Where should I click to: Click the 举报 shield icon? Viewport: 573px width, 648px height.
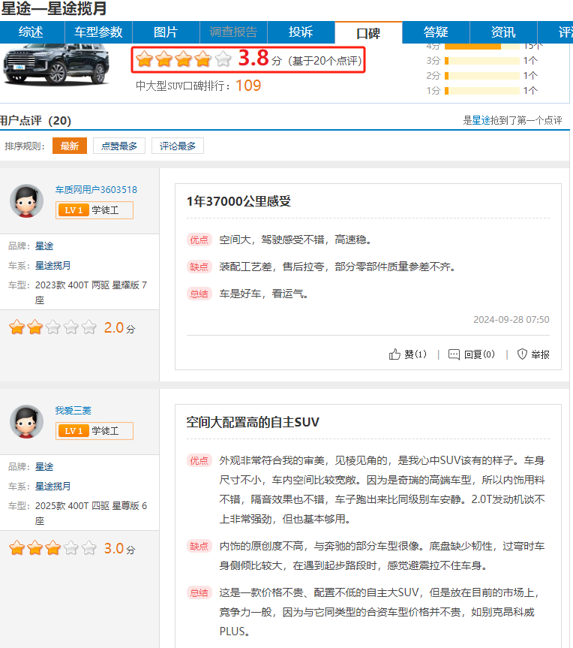pyautogui.click(x=522, y=354)
